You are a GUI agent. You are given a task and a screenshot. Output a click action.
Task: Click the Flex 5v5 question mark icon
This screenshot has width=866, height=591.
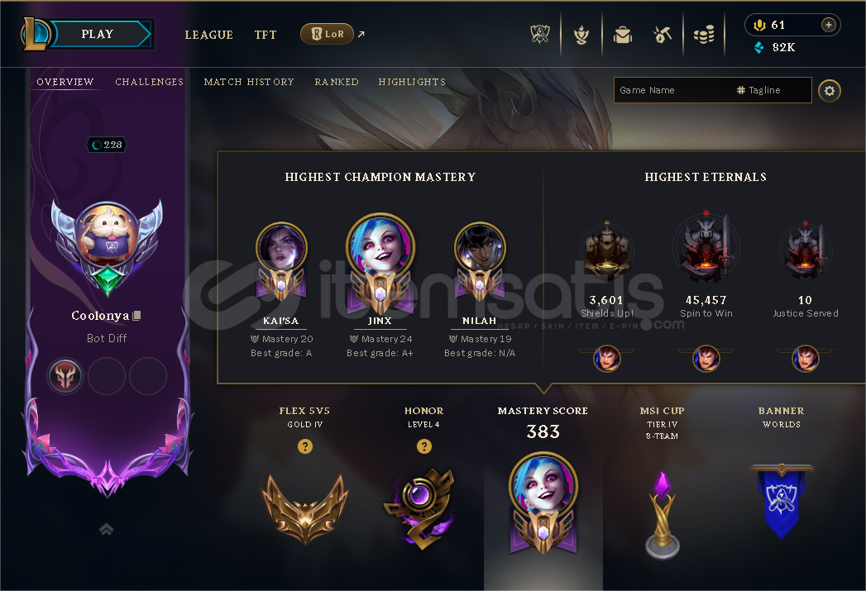(305, 446)
